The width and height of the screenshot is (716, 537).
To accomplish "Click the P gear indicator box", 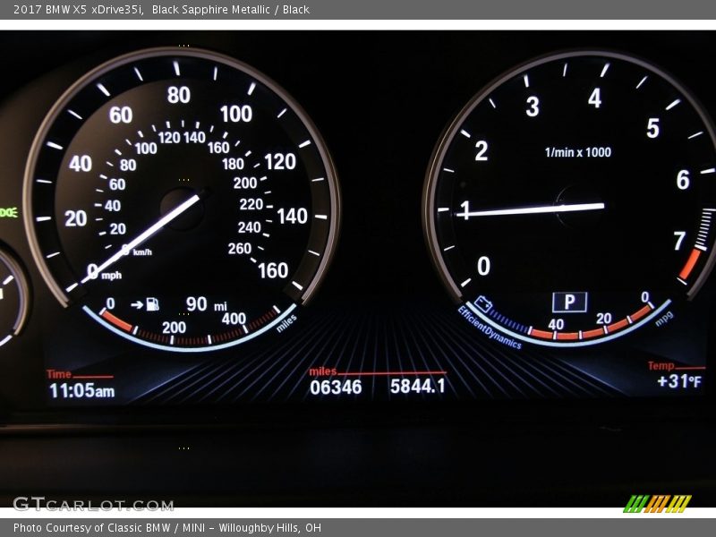I will point(569,302).
